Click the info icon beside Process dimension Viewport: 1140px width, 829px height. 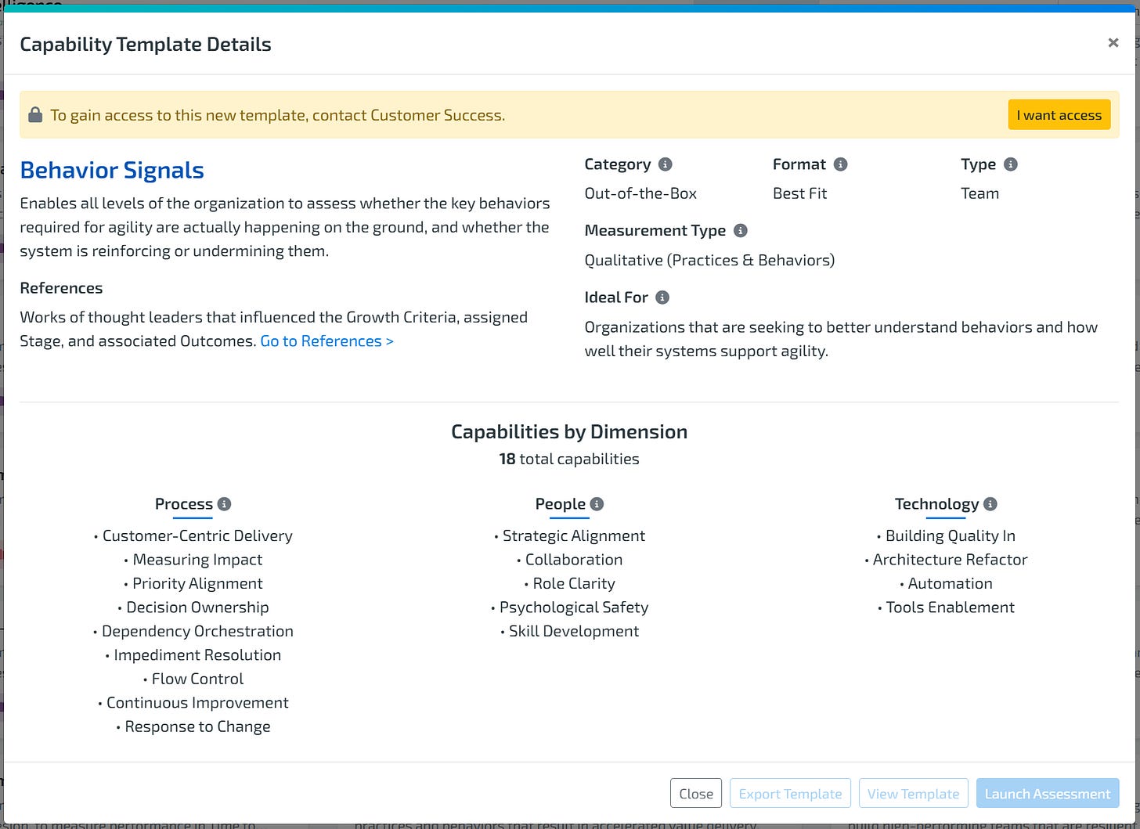[225, 504]
